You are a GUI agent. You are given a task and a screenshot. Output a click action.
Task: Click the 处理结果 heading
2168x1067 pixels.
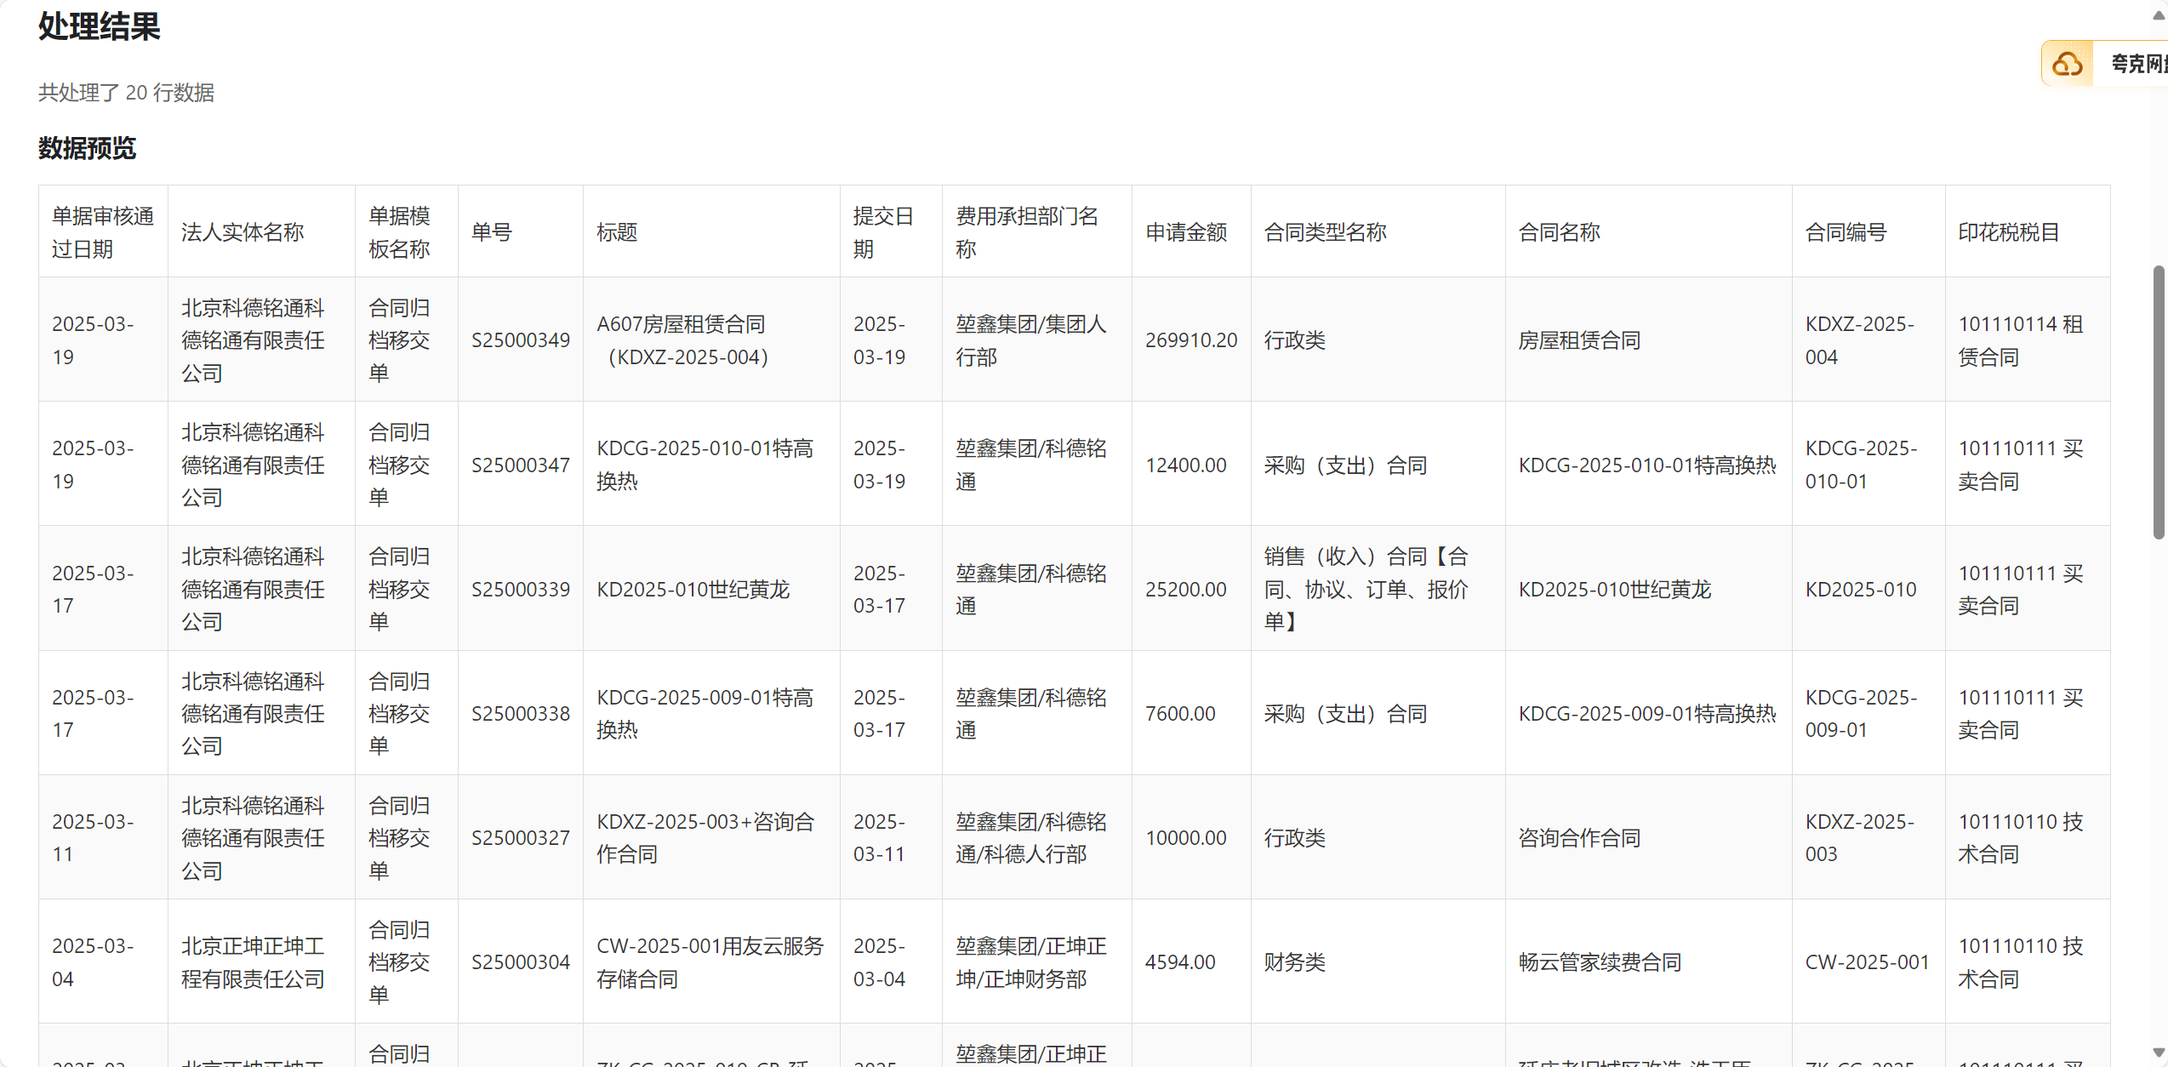[100, 26]
